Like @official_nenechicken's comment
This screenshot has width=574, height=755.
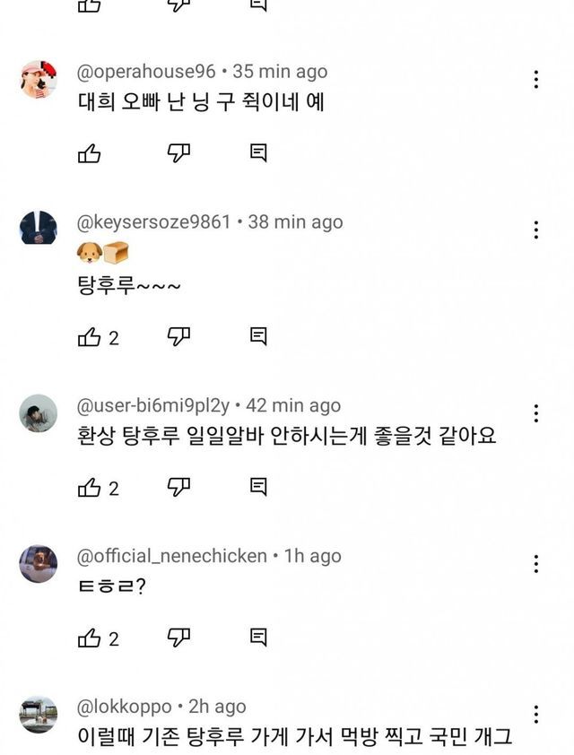pos(90,638)
